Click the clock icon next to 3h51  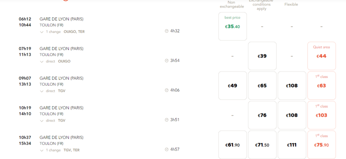167,120
